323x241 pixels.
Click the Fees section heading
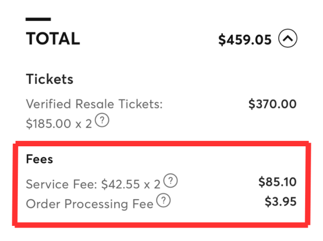(39, 159)
